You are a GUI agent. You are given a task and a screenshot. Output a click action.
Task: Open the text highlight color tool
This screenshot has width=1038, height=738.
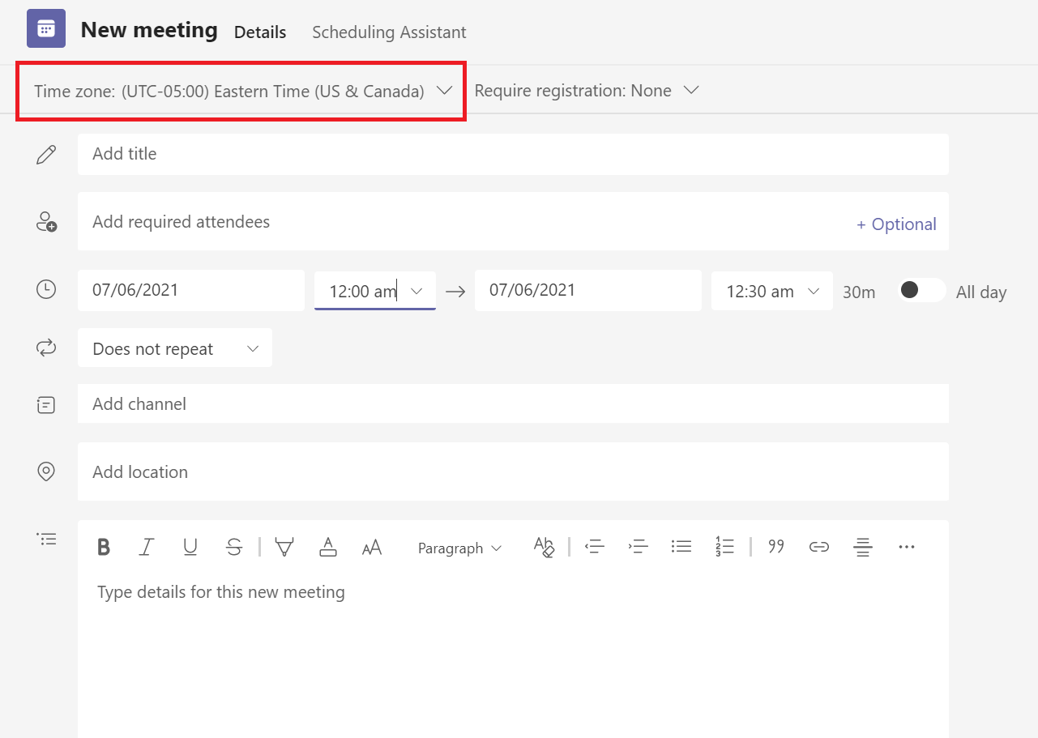click(284, 548)
